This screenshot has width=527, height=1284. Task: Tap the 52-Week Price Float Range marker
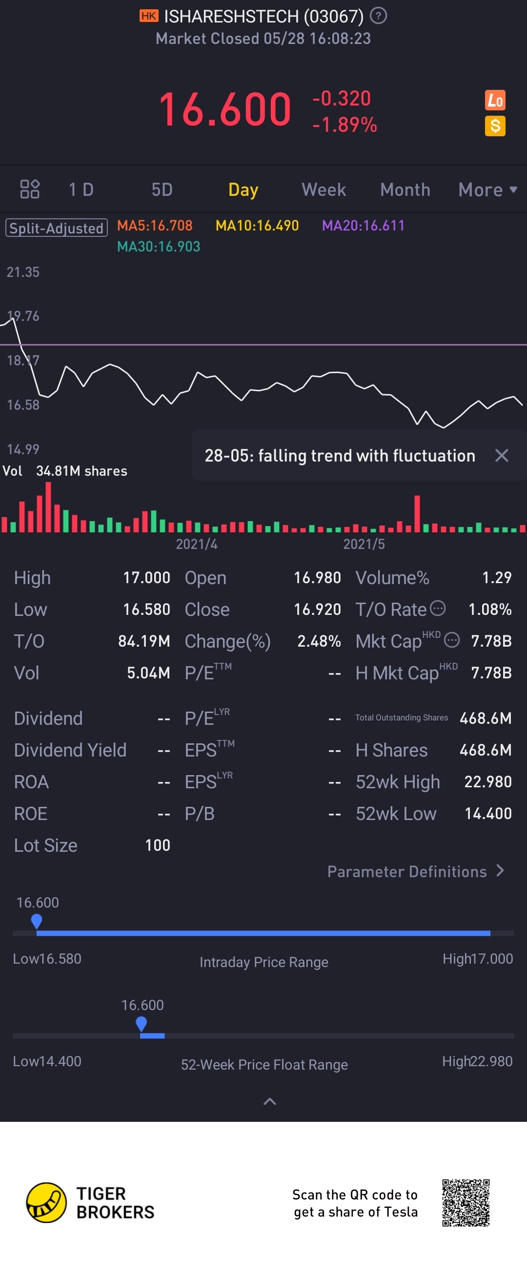(x=142, y=1024)
